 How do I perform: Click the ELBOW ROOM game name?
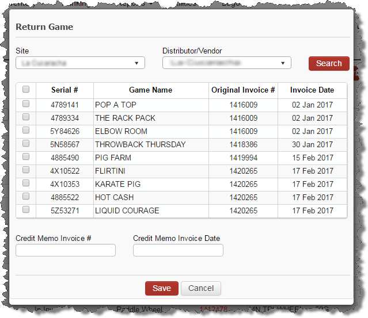point(121,131)
